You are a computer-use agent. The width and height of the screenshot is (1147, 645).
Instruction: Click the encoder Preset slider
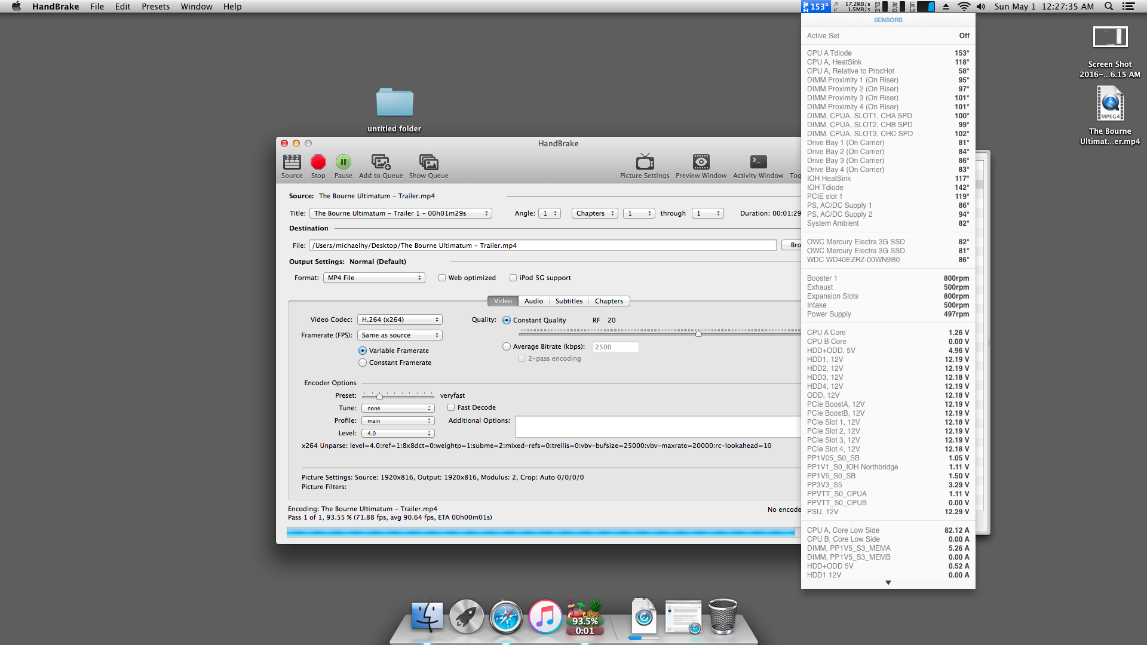click(398, 395)
